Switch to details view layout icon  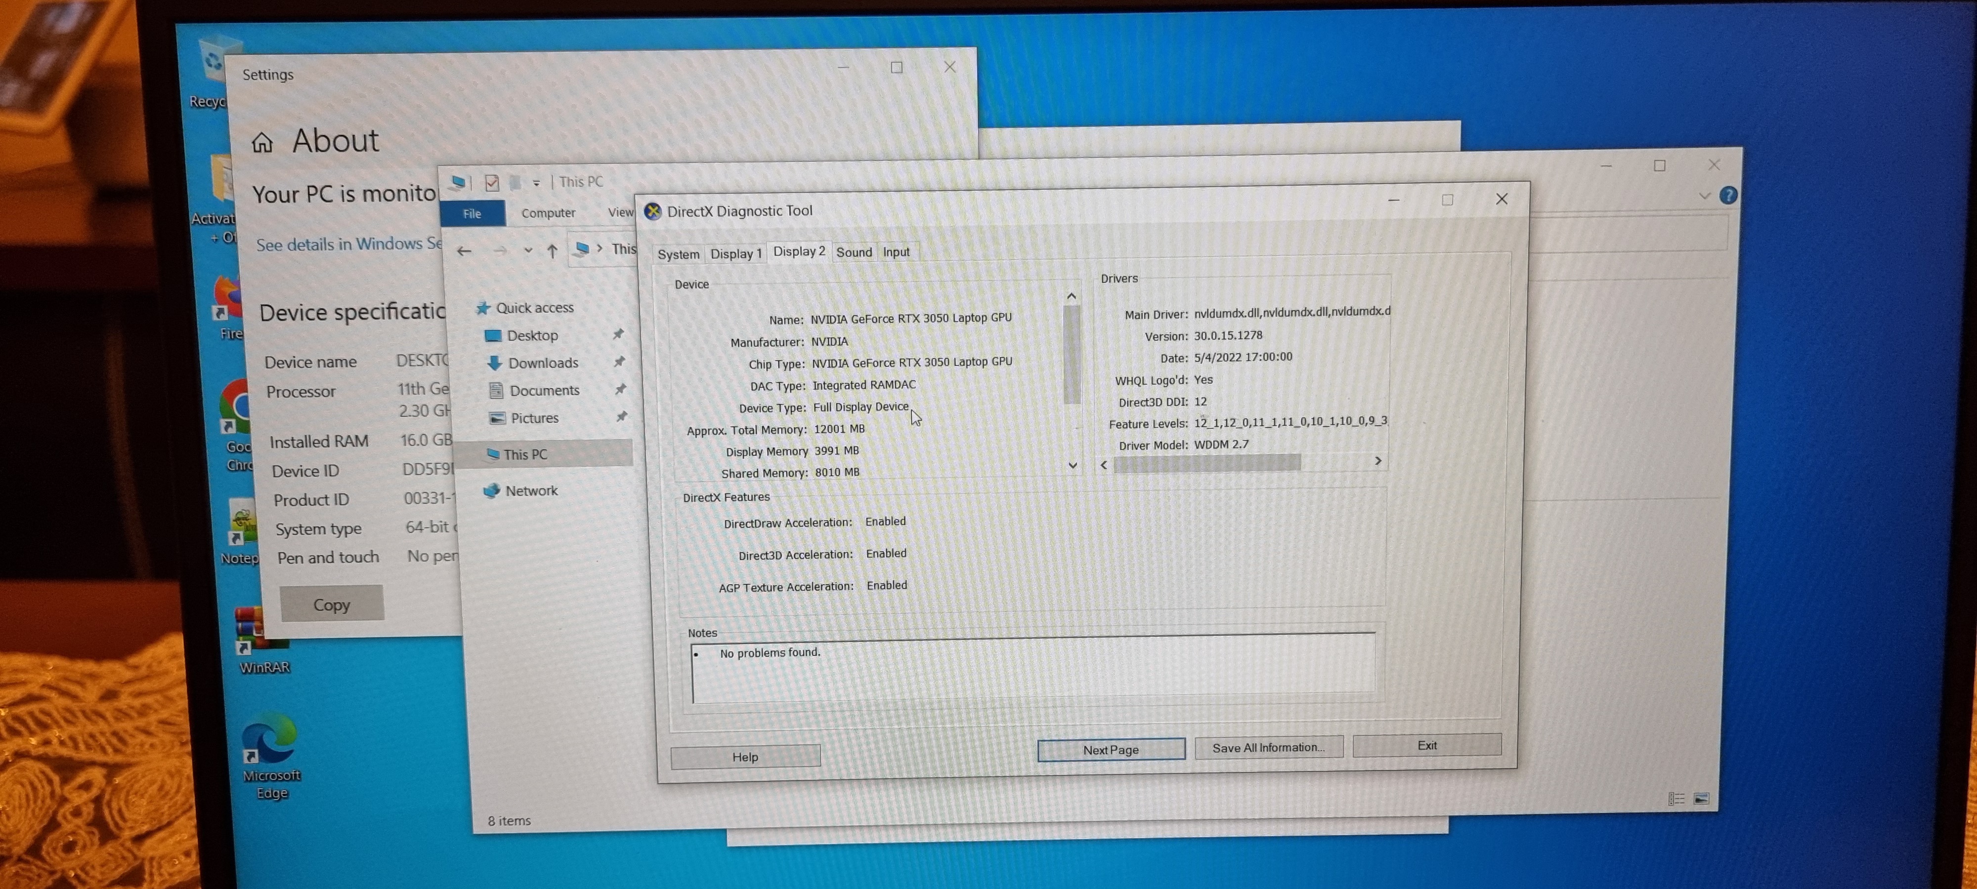coord(1676,799)
